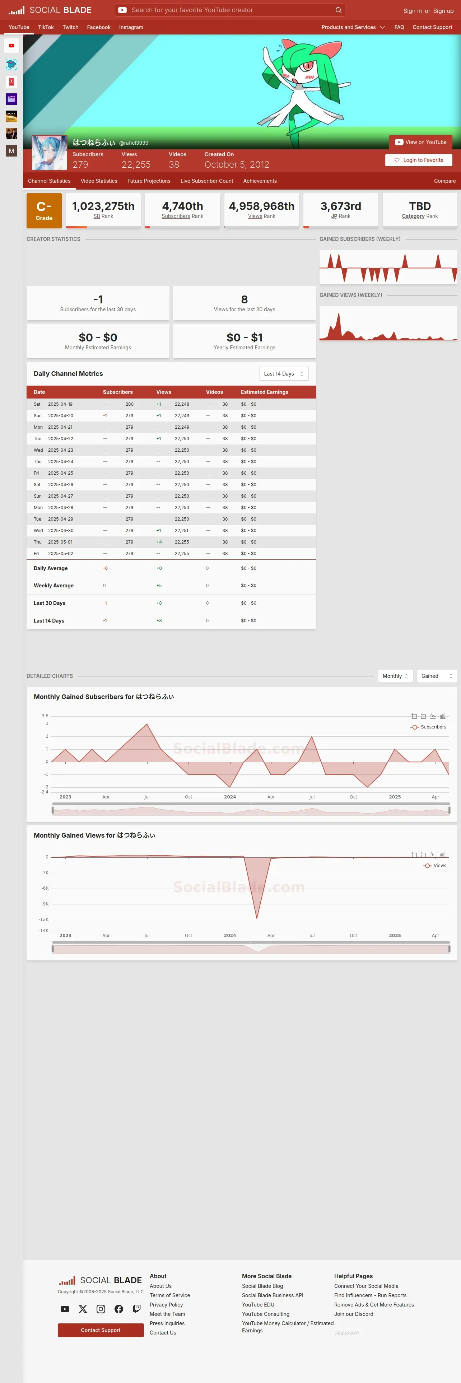Click zoom icon on Subscribers chart

click(414, 716)
